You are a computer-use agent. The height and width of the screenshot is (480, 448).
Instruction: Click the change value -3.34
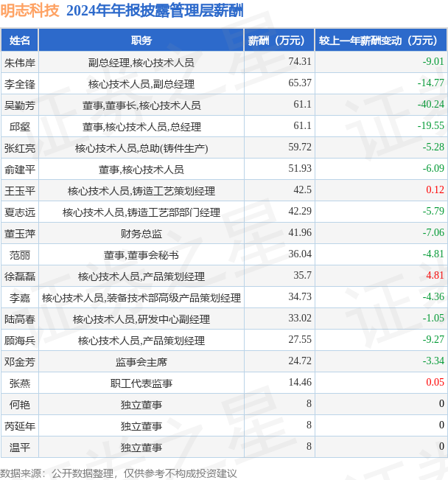click(x=433, y=361)
